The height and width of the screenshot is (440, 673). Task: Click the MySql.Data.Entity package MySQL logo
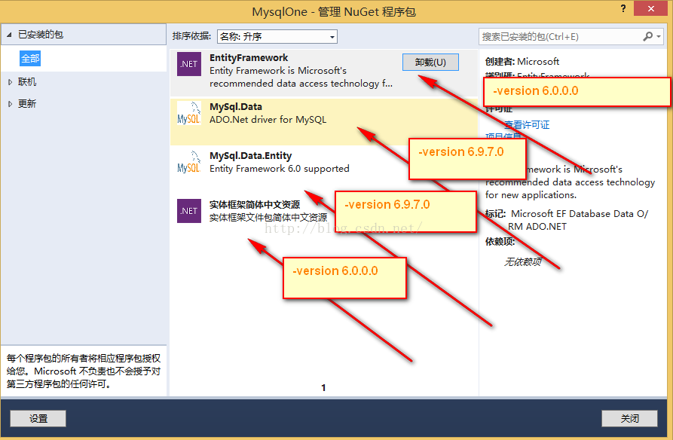(189, 162)
